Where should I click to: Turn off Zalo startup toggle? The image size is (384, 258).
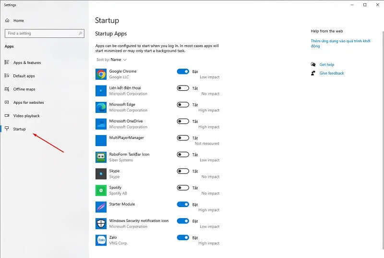click(x=183, y=237)
